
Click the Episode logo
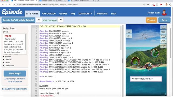point(12,12)
